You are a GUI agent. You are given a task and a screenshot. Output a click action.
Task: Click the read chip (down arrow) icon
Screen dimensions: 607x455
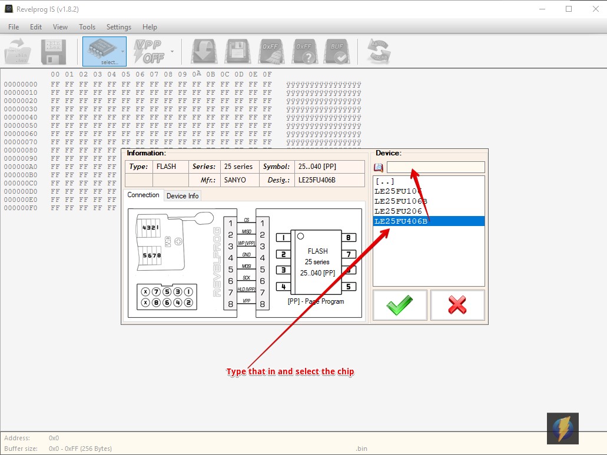pos(204,51)
